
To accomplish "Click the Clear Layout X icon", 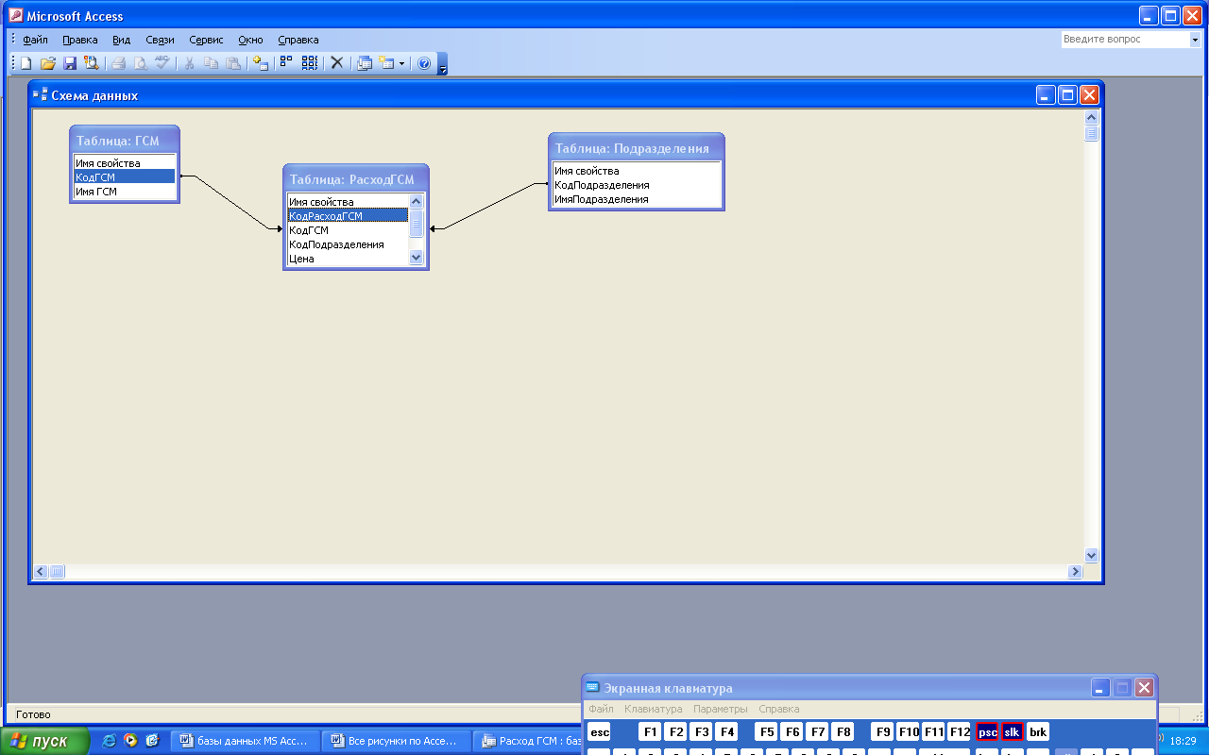I will (x=336, y=63).
